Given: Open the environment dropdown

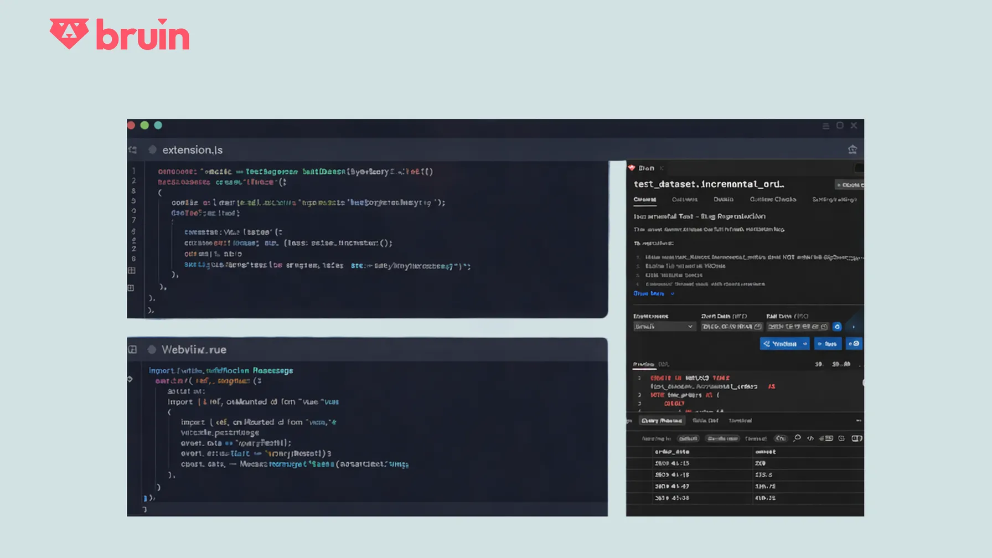Looking at the screenshot, I should coord(664,327).
